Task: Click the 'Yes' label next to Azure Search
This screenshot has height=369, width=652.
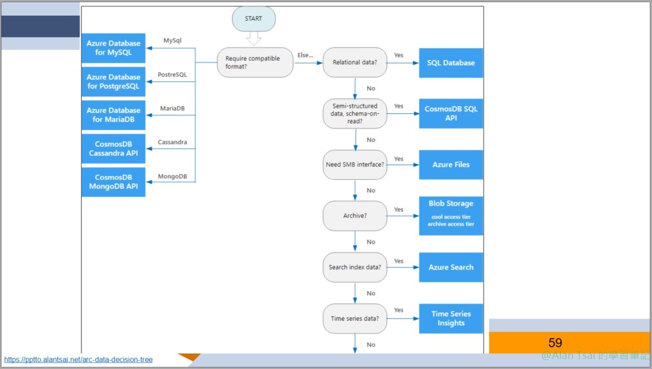Action: tap(399, 261)
